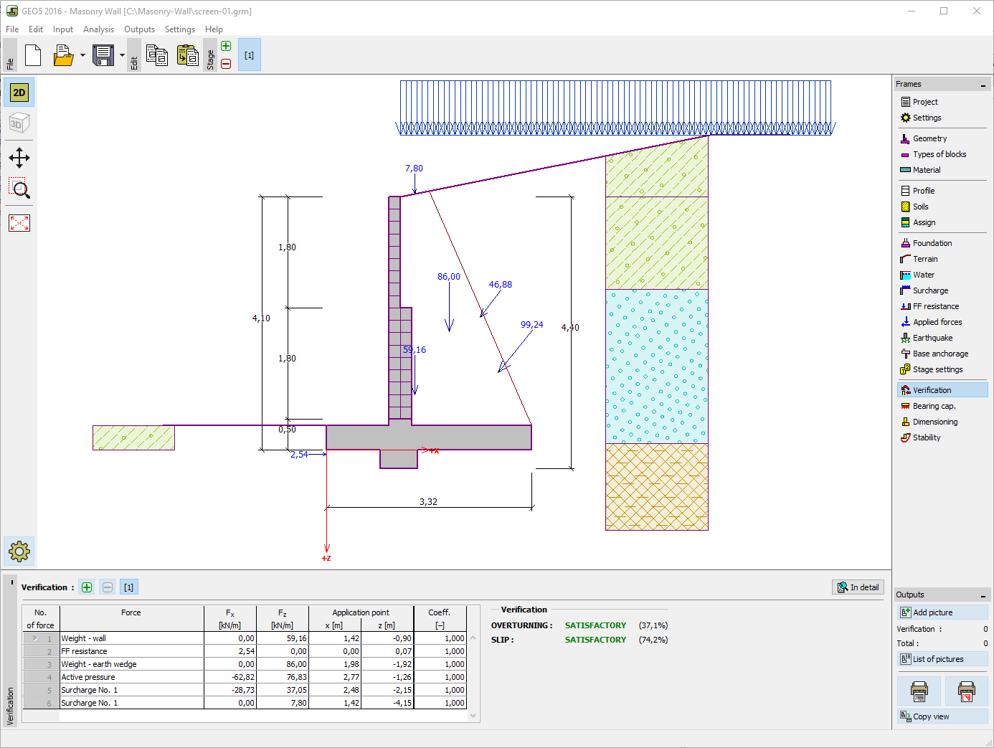This screenshot has width=994, height=748.
Task: Click the green hatched soil swatch left of wall
Action: point(133,437)
